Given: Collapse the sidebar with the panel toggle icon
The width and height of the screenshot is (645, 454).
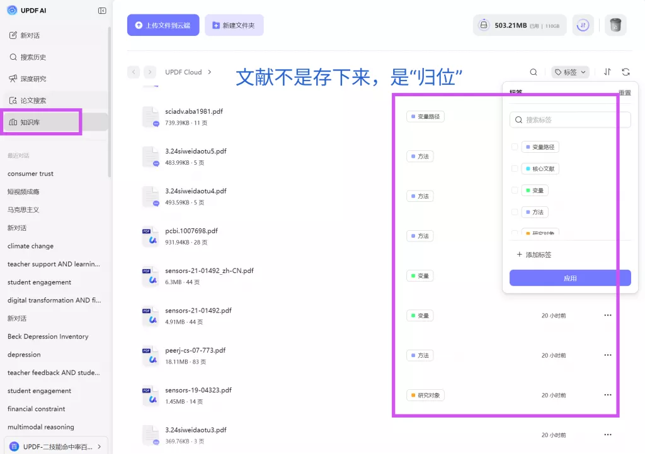Looking at the screenshot, I should (102, 11).
